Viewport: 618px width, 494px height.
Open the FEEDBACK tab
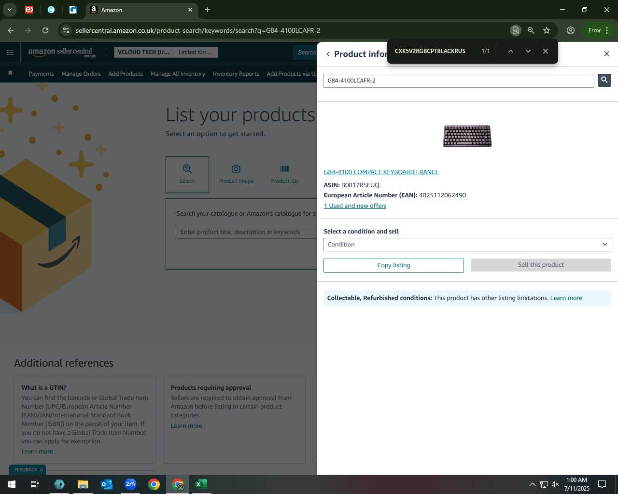[26, 470]
